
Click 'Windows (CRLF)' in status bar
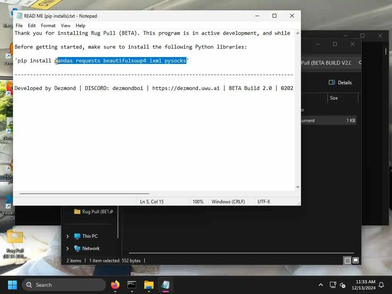click(228, 201)
